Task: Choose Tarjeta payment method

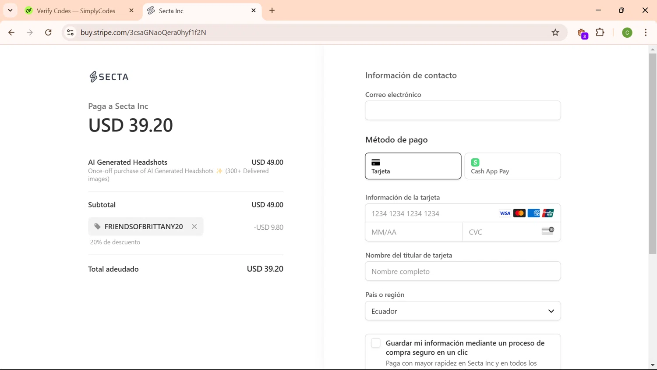Action: point(413,166)
